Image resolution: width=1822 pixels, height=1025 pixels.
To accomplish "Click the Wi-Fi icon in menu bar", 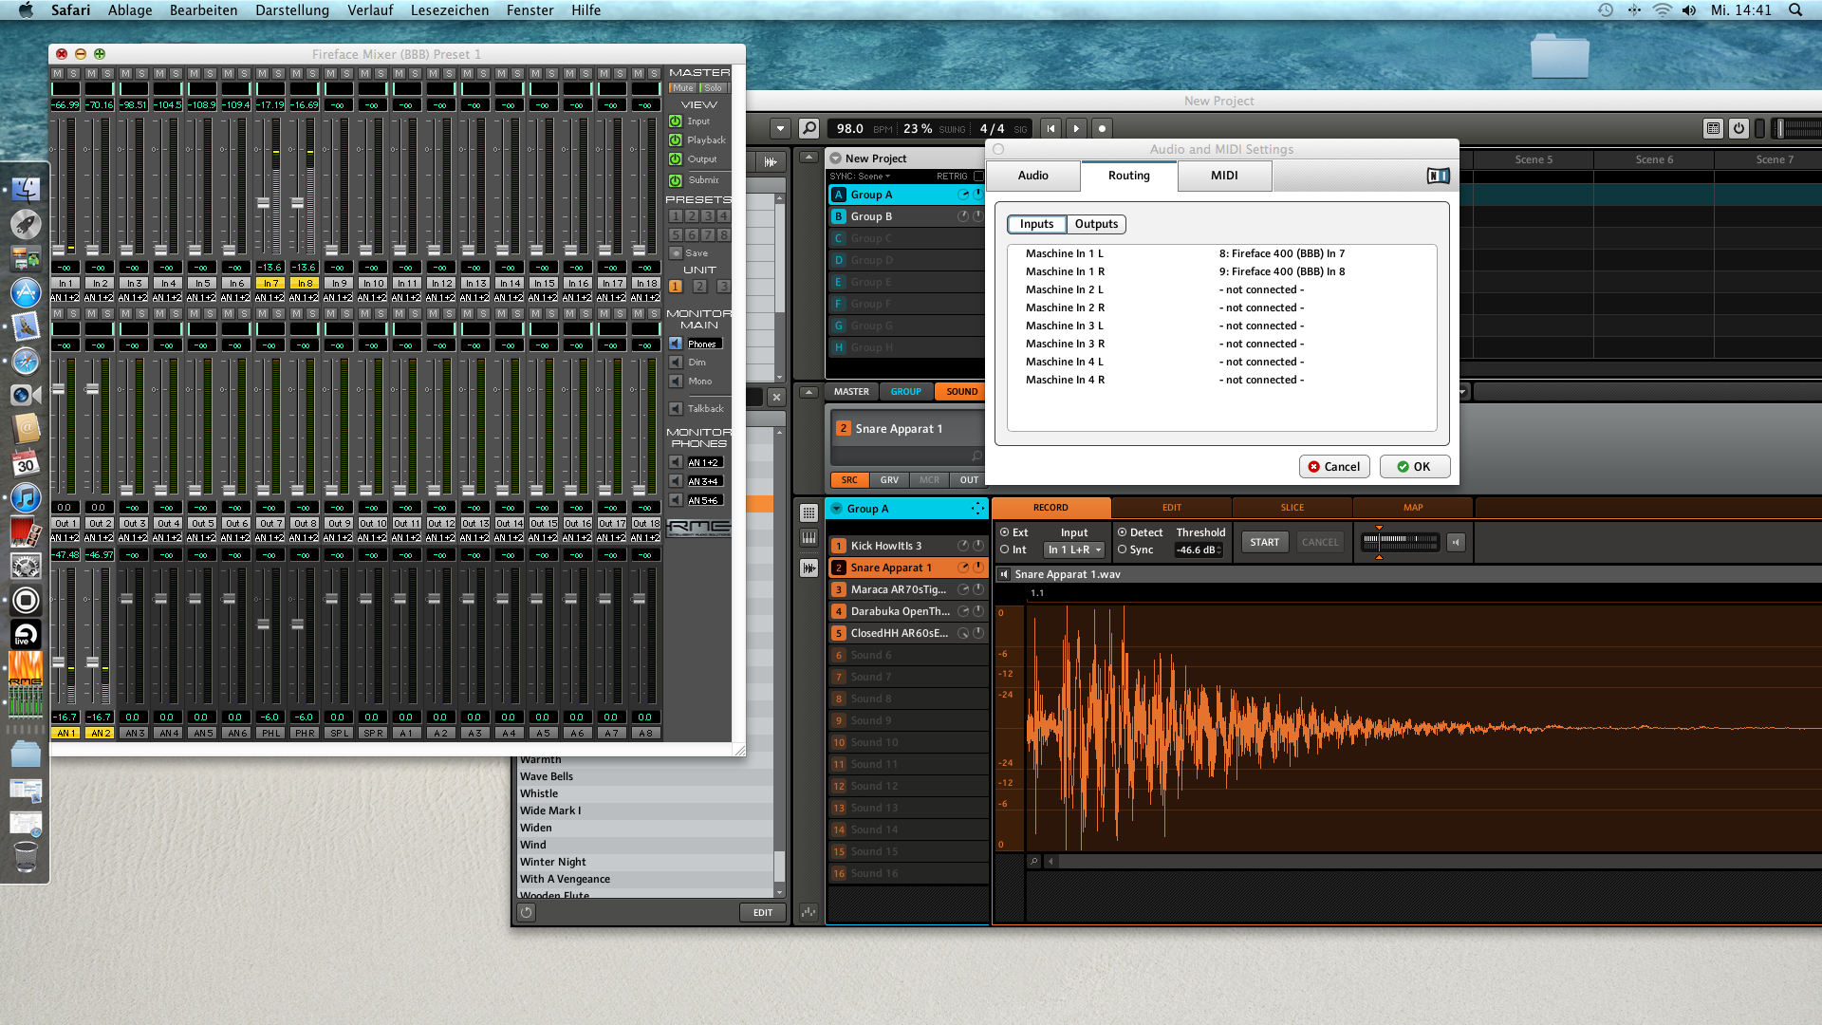I will point(1662,10).
